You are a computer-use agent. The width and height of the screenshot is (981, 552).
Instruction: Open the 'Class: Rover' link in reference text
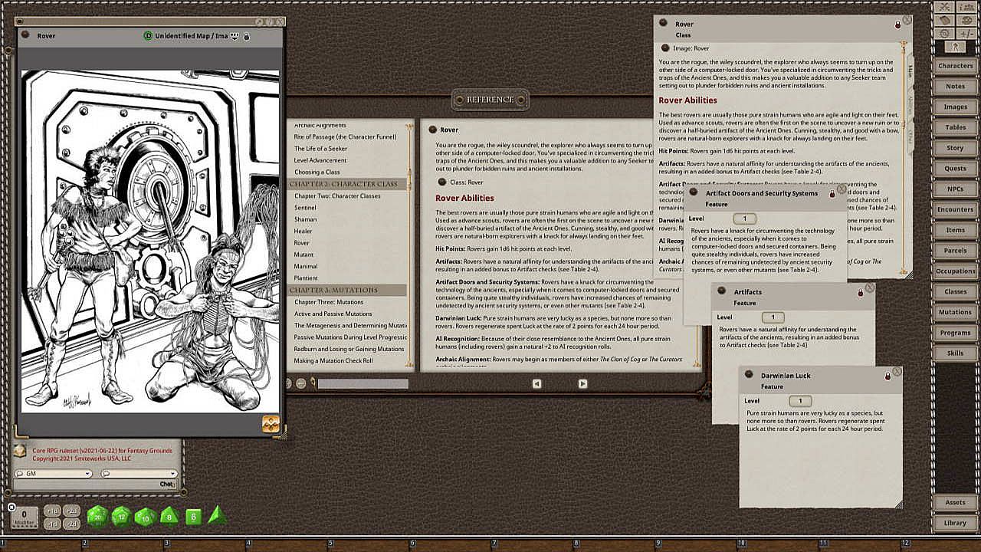tap(441, 182)
